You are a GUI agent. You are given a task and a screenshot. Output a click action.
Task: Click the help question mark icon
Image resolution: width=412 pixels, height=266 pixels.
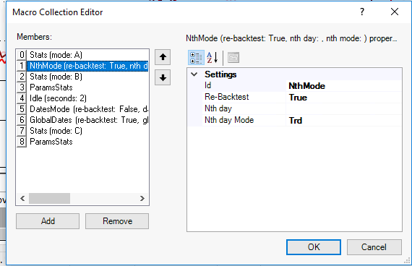pos(362,12)
